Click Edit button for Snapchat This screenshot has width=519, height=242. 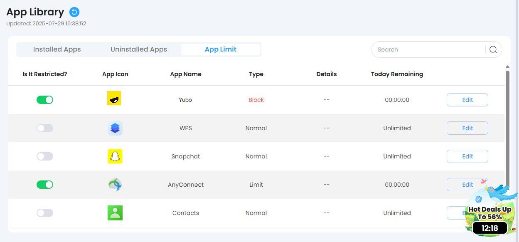(467, 156)
